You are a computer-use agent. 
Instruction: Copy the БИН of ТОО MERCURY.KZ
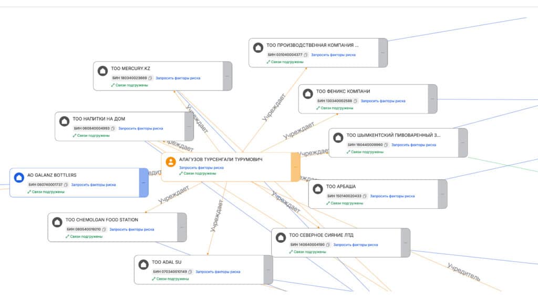coord(150,78)
